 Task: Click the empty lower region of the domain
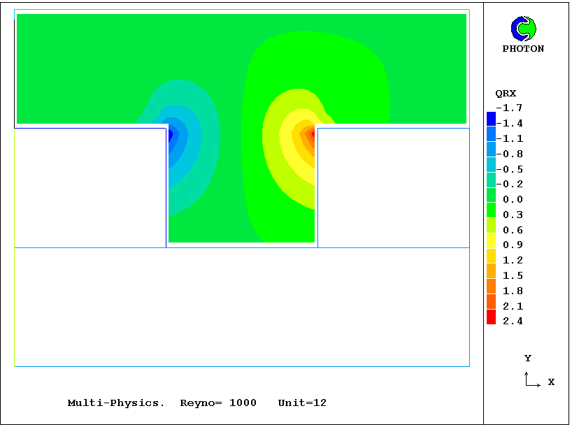(x=241, y=306)
